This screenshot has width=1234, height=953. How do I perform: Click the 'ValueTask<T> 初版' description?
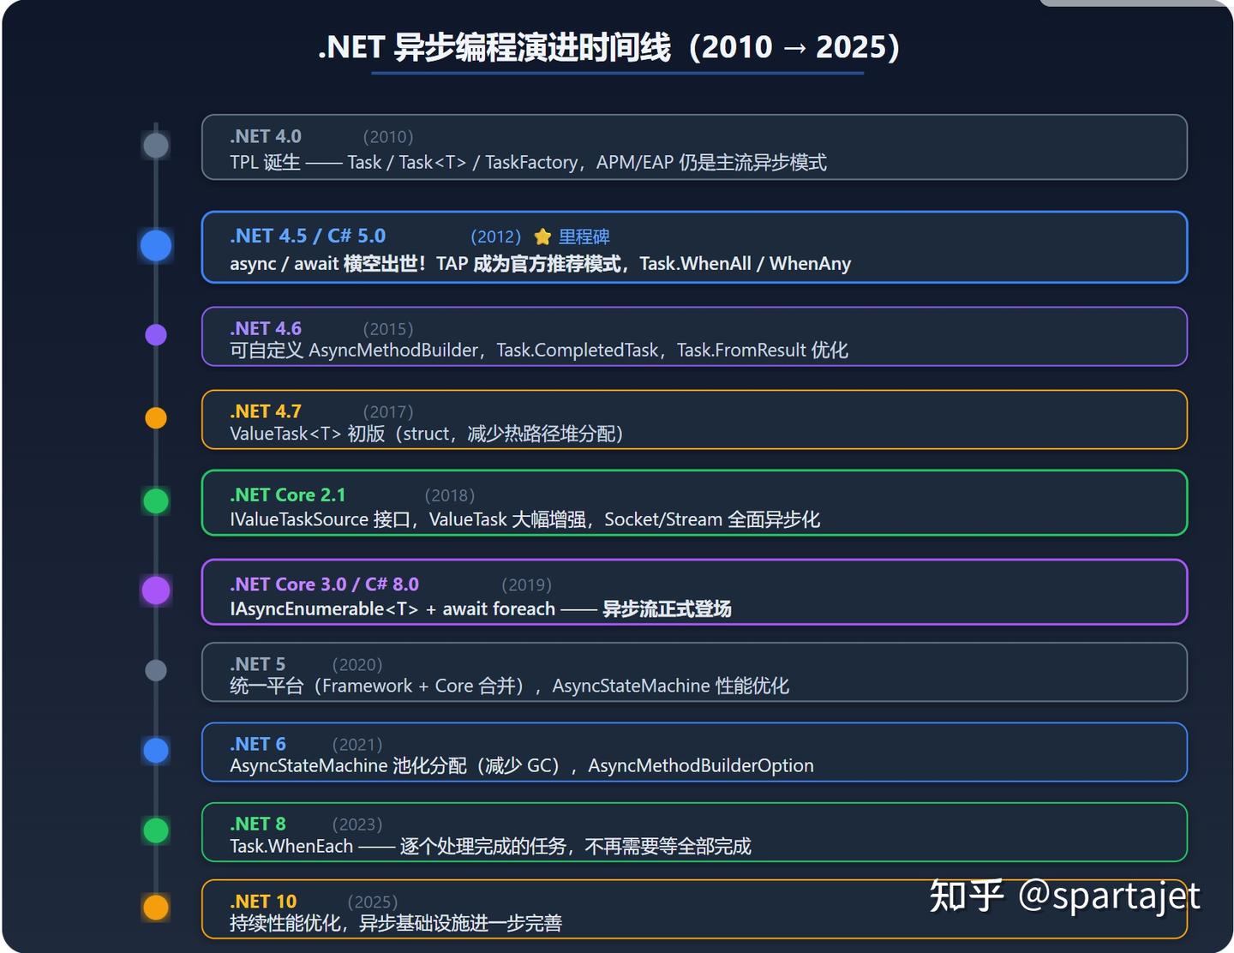[427, 434]
